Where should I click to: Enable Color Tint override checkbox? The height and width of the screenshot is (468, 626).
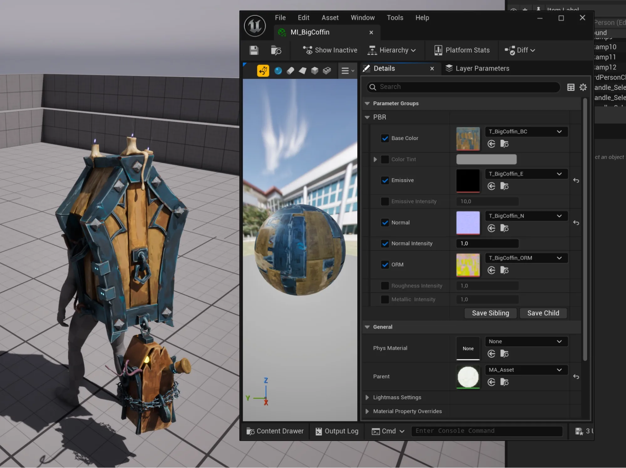point(385,159)
